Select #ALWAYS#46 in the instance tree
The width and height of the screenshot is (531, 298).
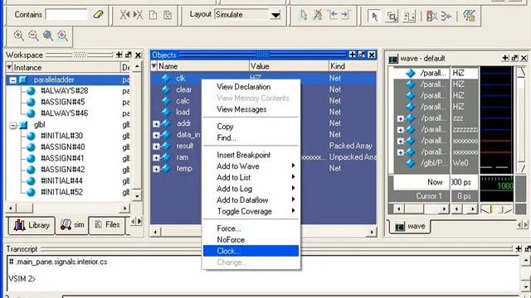pyautogui.click(x=64, y=113)
